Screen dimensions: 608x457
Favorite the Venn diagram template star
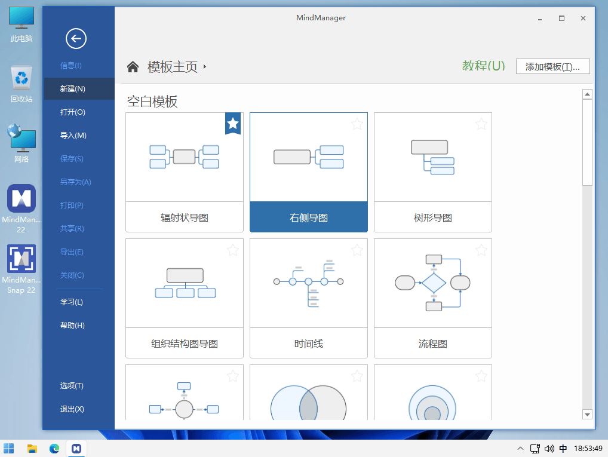tap(357, 376)
